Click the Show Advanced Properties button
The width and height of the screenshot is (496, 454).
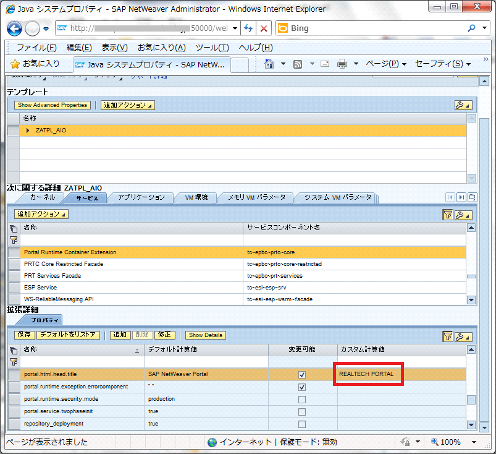[52, 105]
